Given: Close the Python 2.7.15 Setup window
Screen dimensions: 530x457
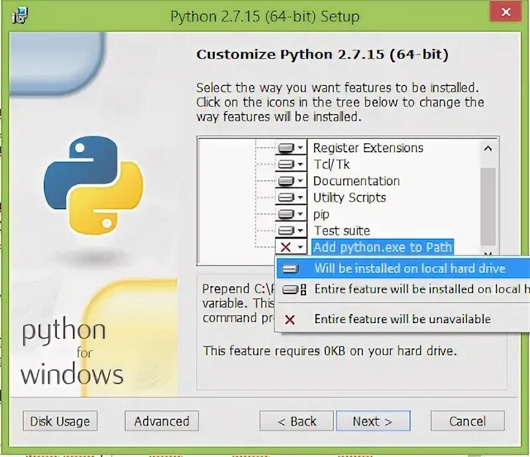Looking at the screenshot, I should click(505, 12).
